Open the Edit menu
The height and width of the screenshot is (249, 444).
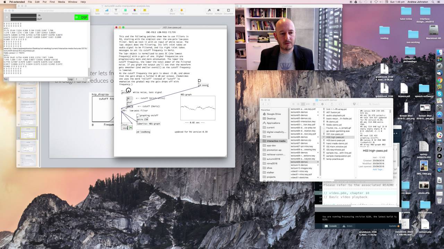pos(37,2)
